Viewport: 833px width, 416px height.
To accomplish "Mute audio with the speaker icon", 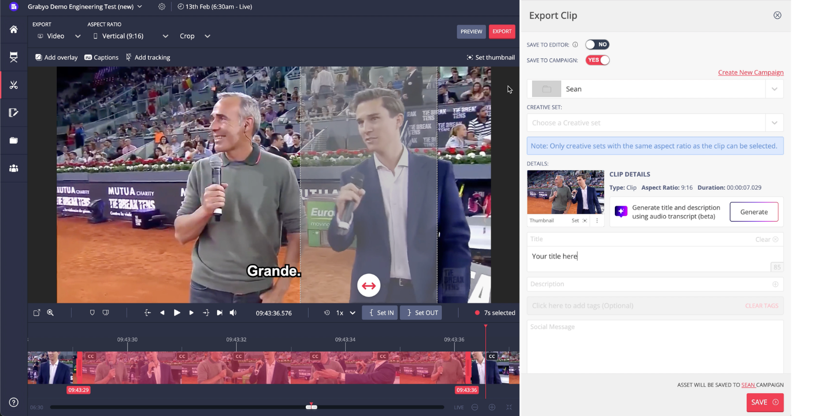I will [x=233, y=313].
